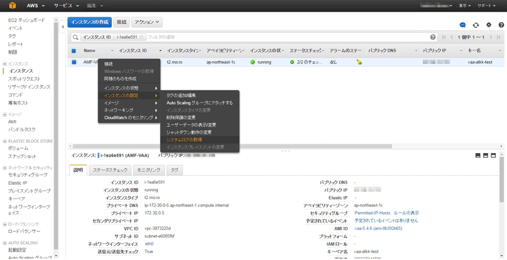Click the search magnifier icon in filter bar

[x=76, y=37]
